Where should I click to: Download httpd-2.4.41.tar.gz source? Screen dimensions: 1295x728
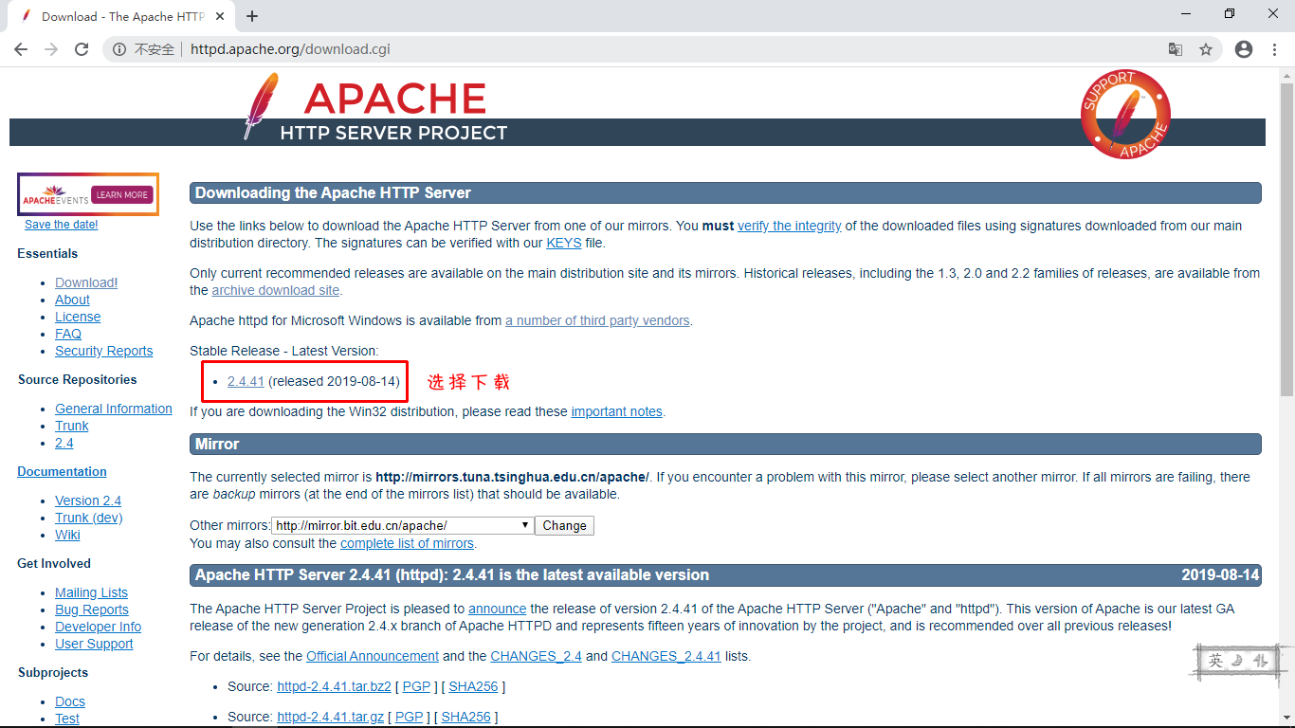click(x=330, y=717)
